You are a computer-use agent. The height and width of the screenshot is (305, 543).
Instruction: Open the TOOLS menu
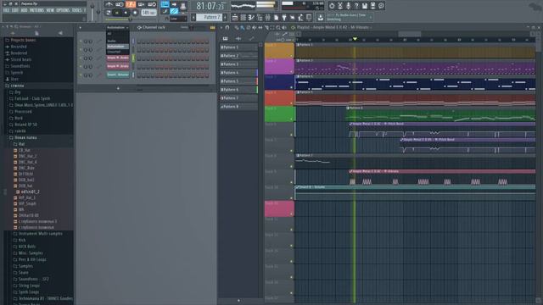point(76,10)
